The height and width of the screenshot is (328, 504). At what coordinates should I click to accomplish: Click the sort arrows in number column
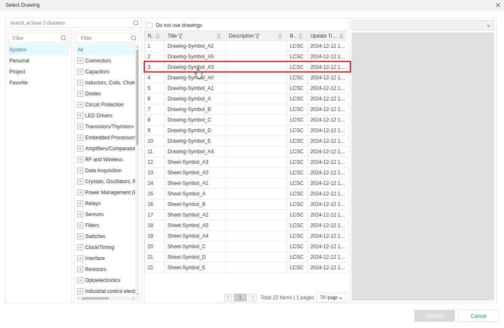(158, 36)
